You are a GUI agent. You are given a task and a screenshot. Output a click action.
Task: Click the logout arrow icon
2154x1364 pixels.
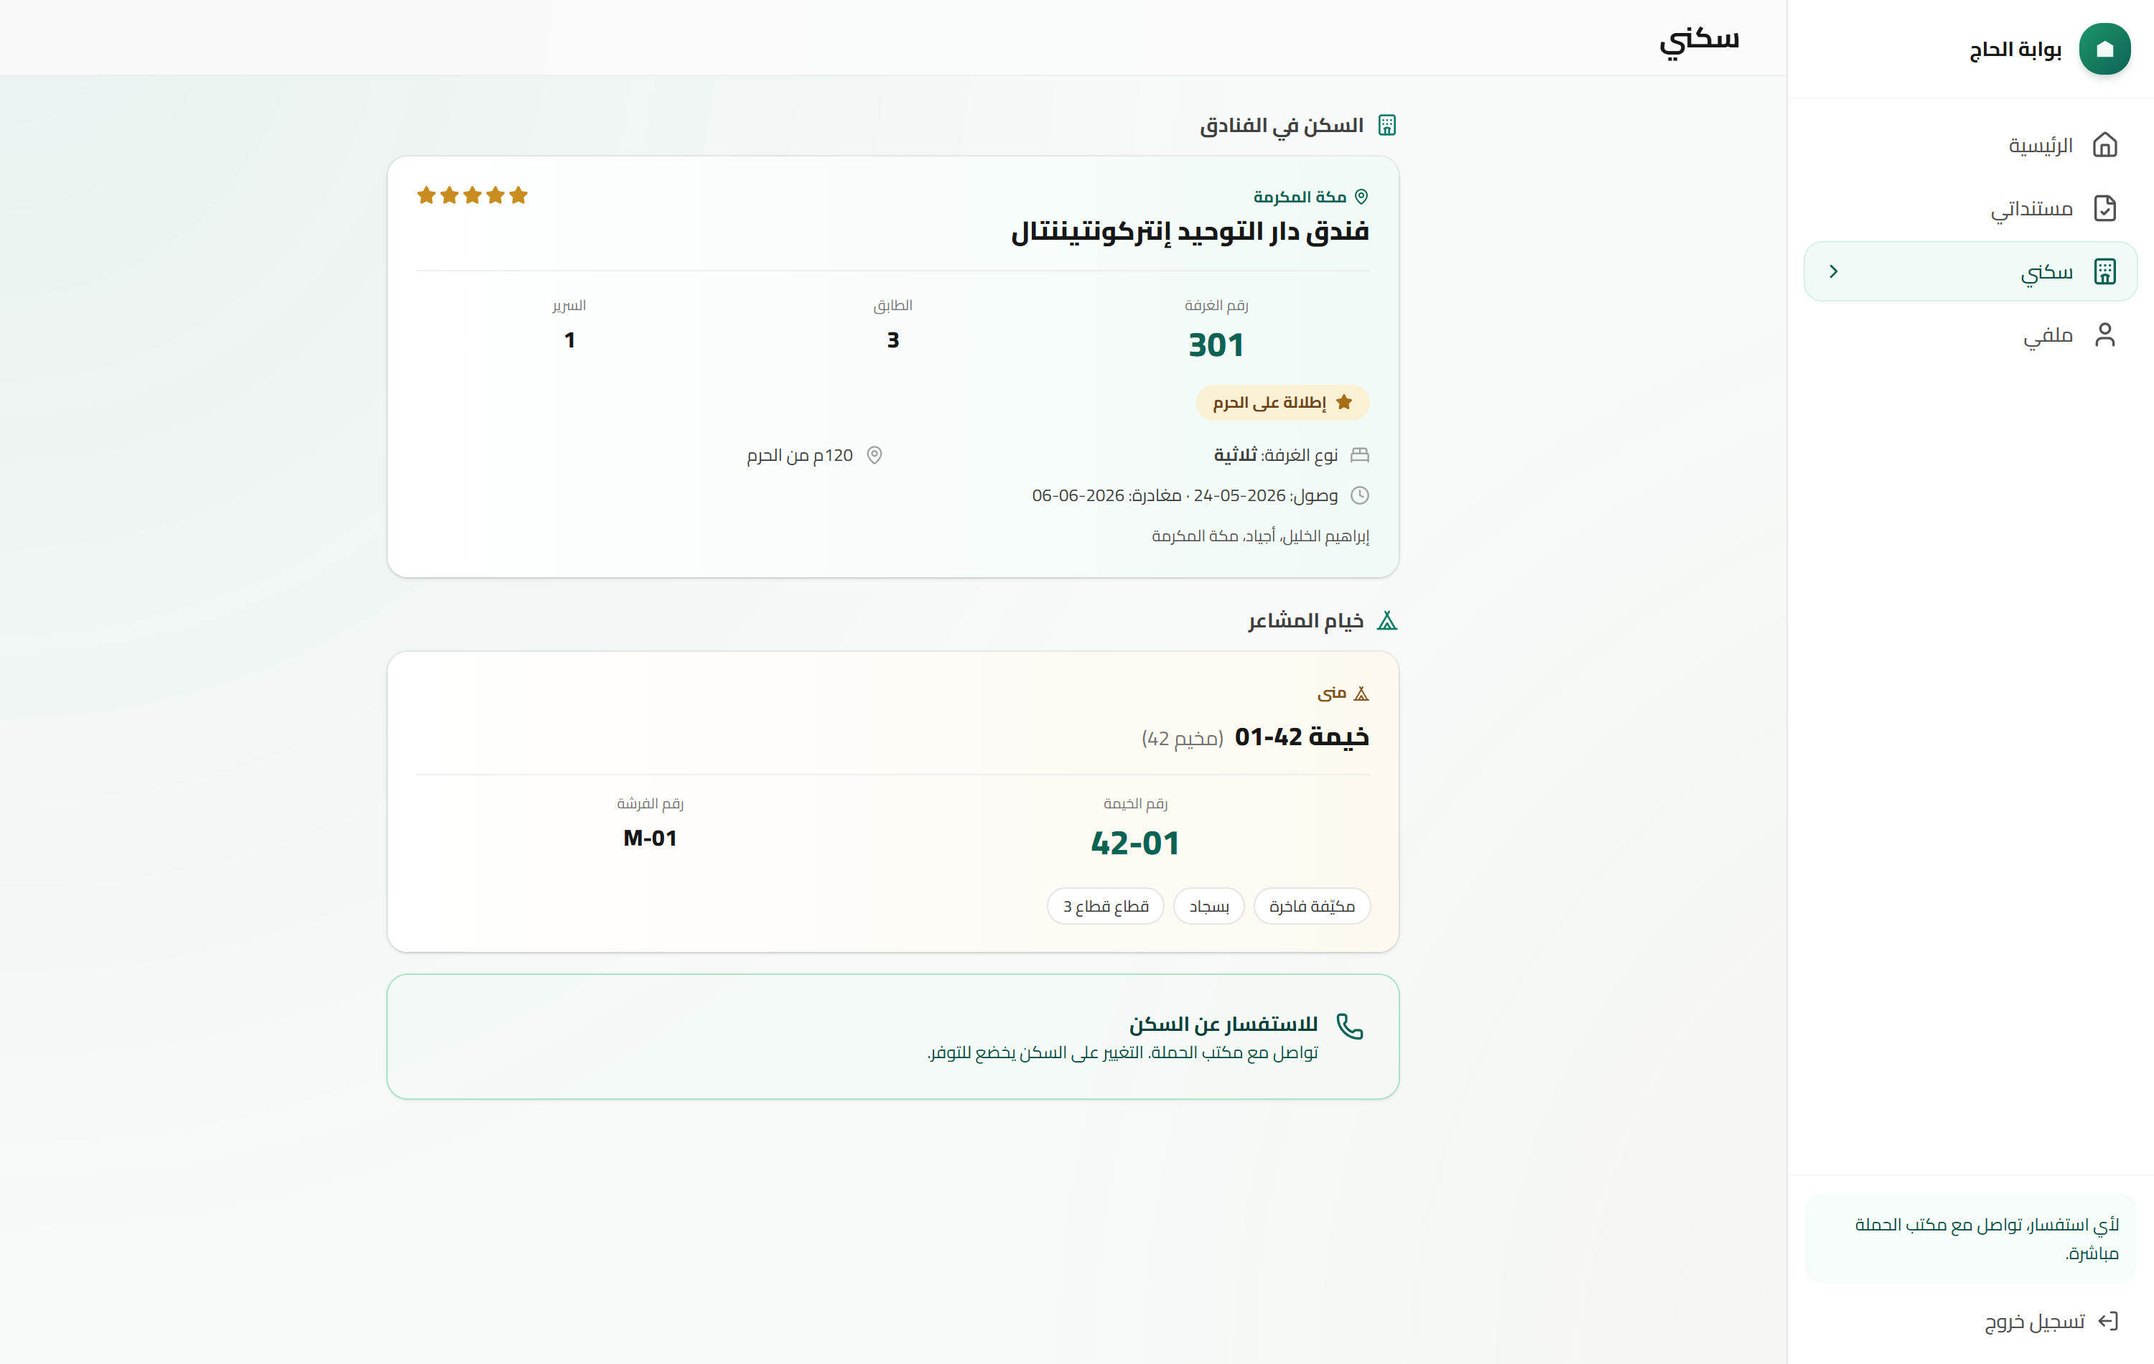point(2108,1321)
